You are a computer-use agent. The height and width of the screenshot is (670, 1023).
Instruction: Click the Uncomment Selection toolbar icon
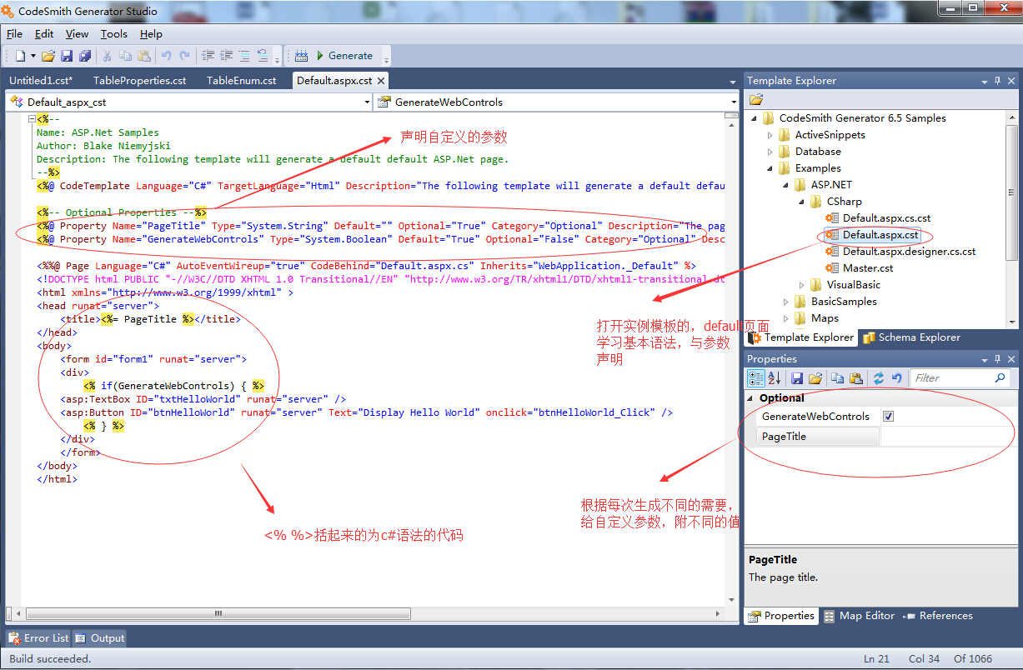pyautogui.click(x=263, y=56)
